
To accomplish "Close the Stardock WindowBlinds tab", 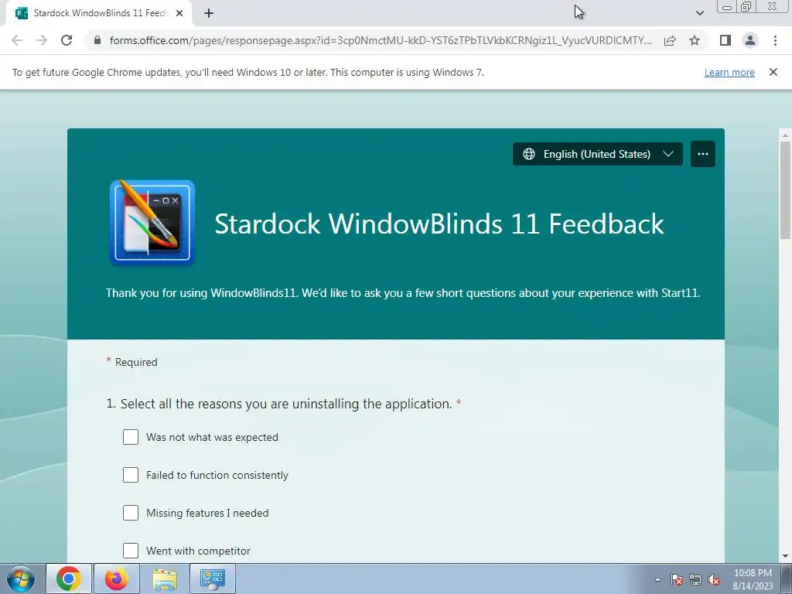I will coord(179,13).
